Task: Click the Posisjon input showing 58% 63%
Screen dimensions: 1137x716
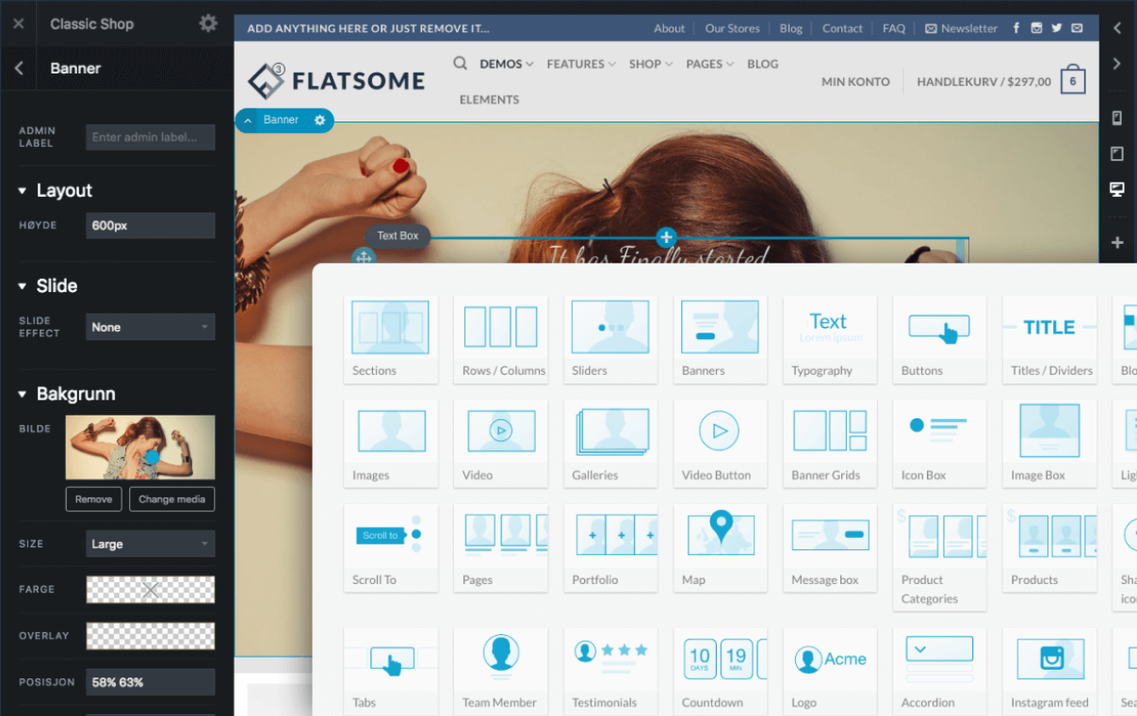Action: (150, 681)
